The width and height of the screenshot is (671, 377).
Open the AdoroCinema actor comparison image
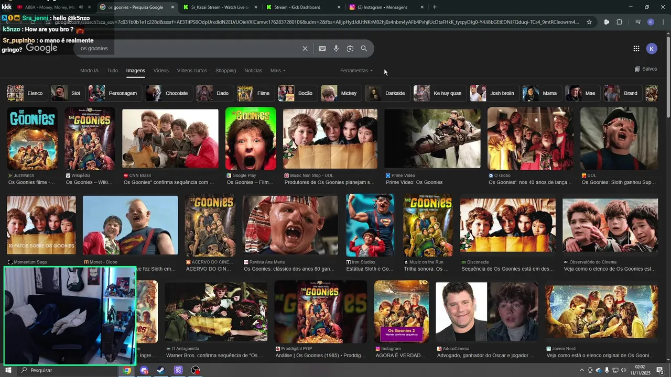tap(487, 312)
